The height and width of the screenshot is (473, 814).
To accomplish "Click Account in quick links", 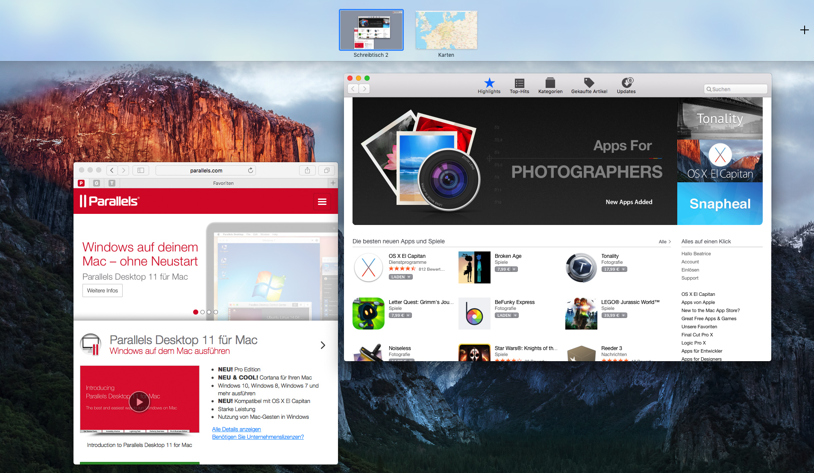I will pos(690,262).
